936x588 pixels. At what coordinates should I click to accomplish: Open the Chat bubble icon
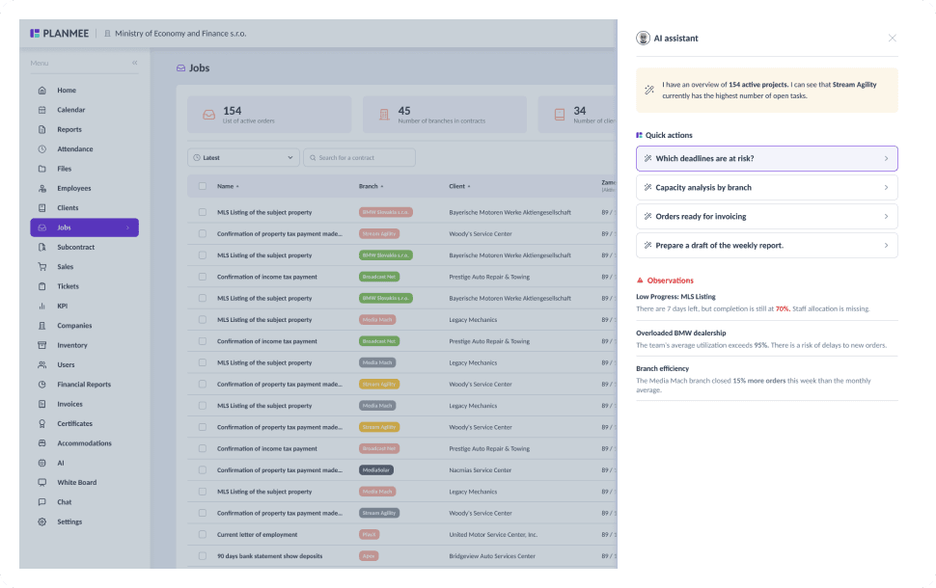coord(41,502)
